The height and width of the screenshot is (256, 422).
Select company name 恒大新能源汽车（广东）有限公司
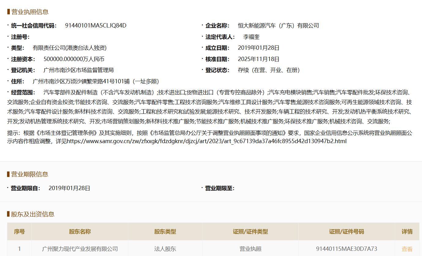278,26
